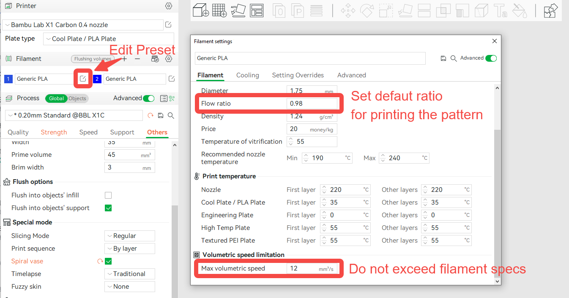The height and width of the screenshot is (298, 569).
Task: Remove a filament with the minus icon
Action: point(137,59)
